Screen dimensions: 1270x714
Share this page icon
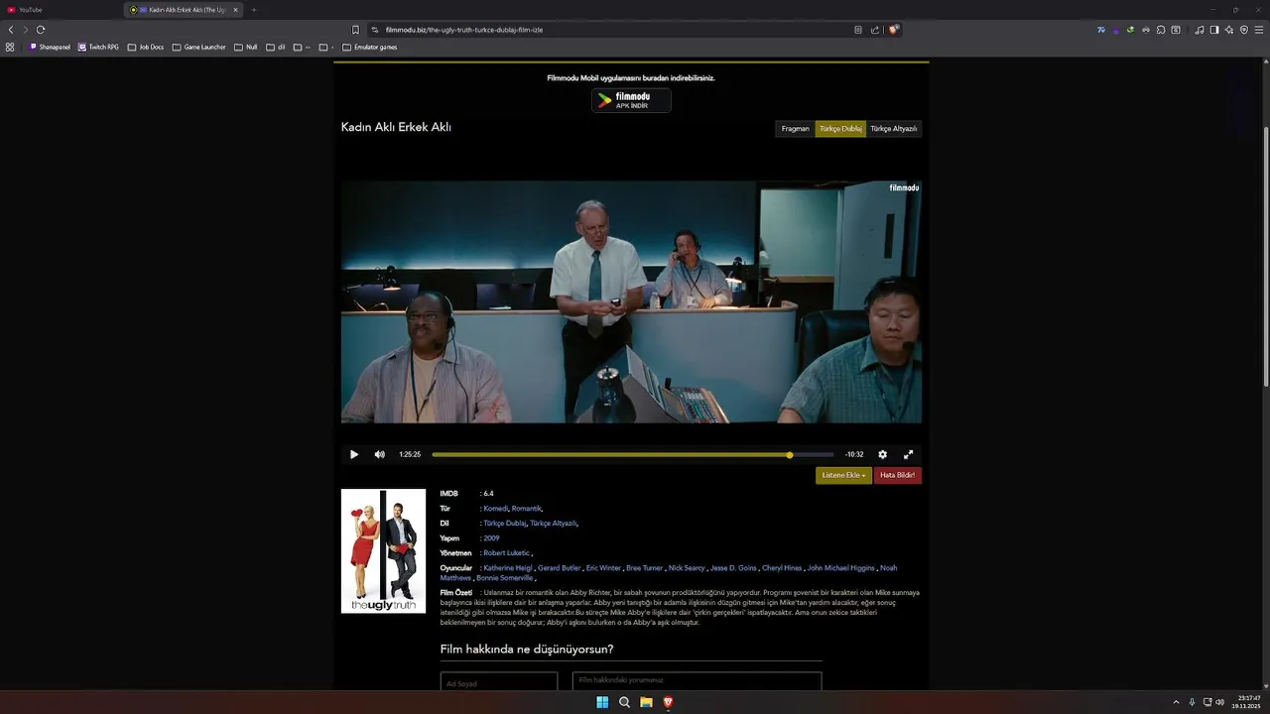[875, 30]
